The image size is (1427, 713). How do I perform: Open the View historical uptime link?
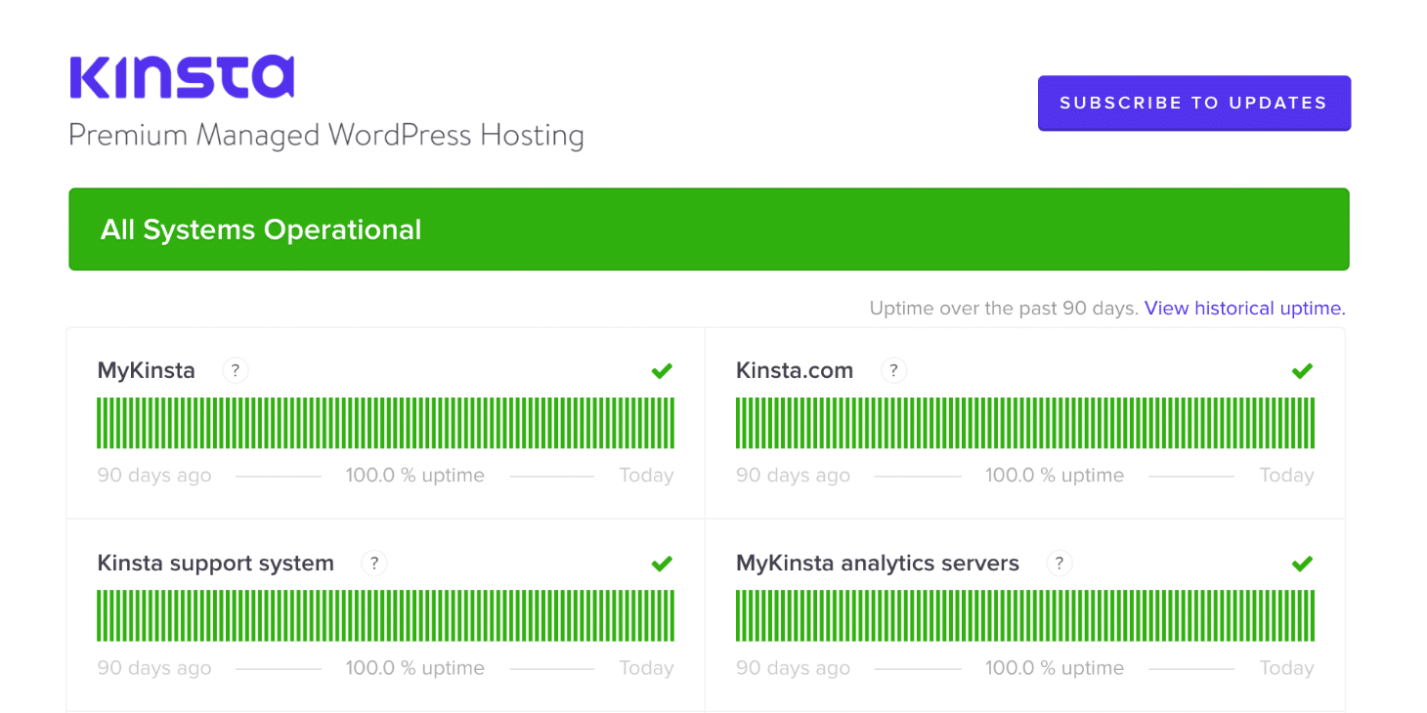coord(1243,308)
